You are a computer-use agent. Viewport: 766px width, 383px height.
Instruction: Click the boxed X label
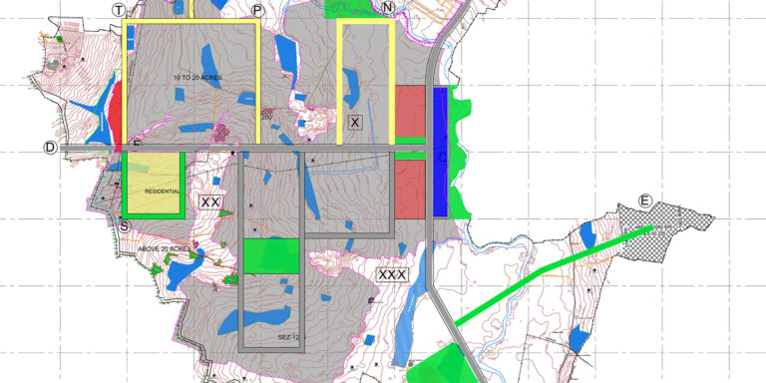pyautogui.click(x=355, y=122)
